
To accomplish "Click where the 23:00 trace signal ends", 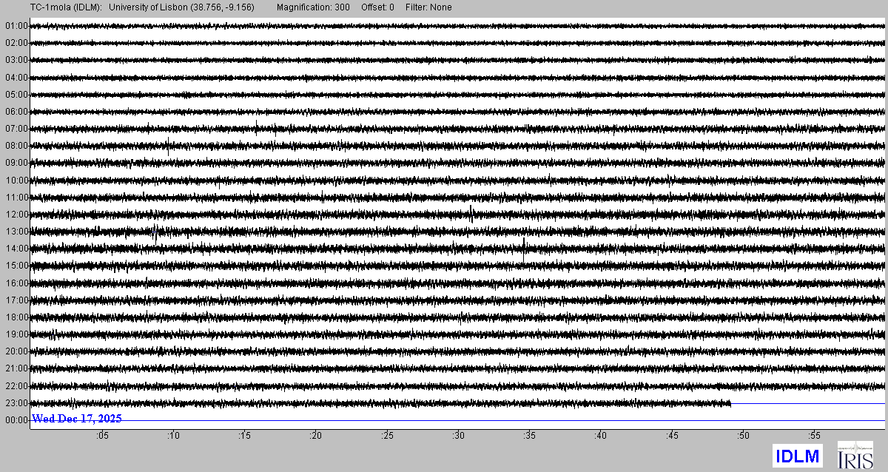I will pyautogui.click(x=730, y=403).
